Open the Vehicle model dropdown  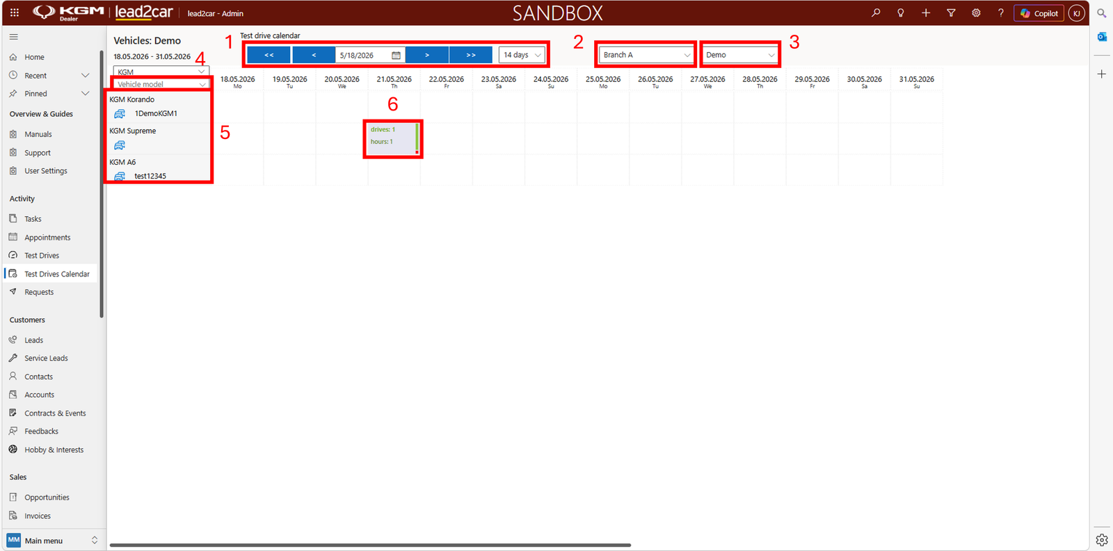[x=161, y=84]
